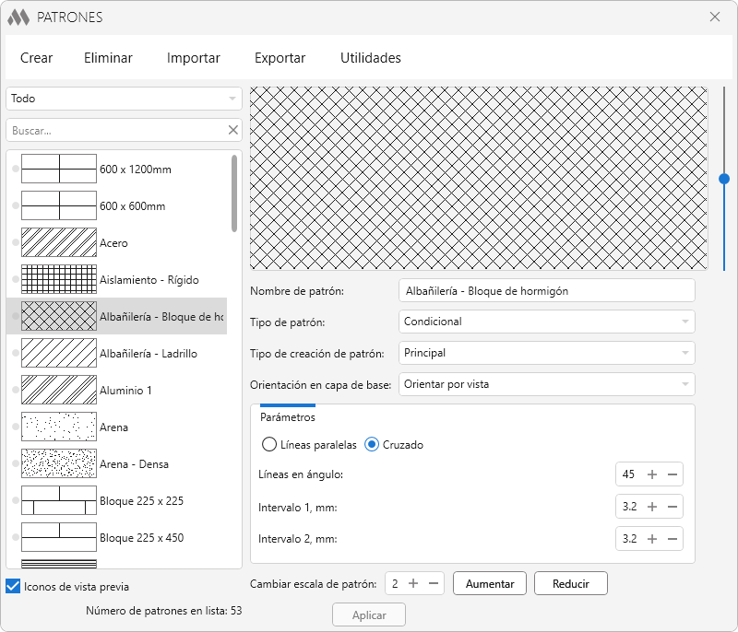Select the Acero hatch pattern thumbnail
Image resolution: width=738 pixels, height=632 pixels.
pyautogui.click(x=59, y=243)
